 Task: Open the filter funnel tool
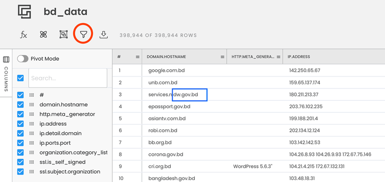tap(84, 35)
